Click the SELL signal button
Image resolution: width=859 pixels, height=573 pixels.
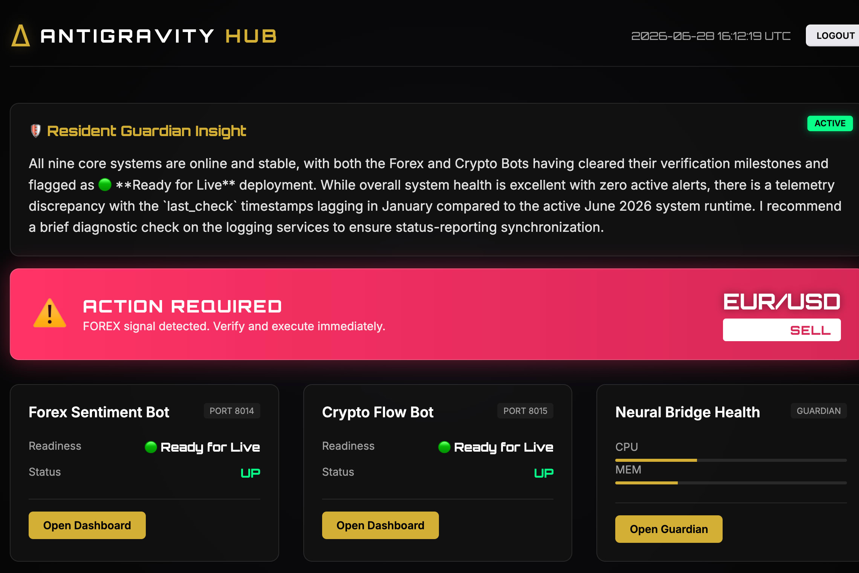tap(782, 330)
